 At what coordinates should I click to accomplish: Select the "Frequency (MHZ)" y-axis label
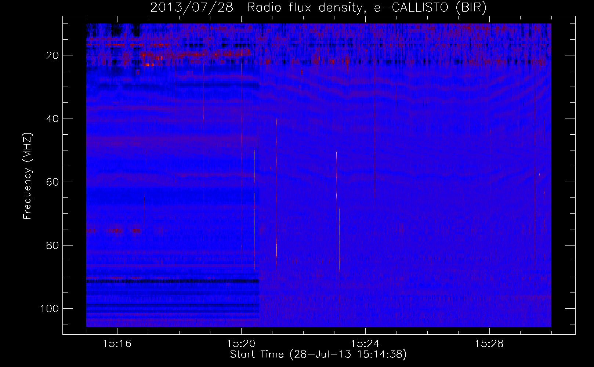coord(28,176)
